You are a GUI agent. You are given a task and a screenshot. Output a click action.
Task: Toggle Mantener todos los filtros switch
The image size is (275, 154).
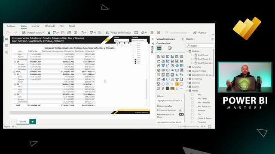point(181,115)
